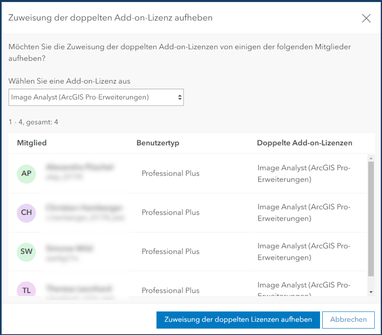Click the Abbrechen button

[x=348, y=320]
